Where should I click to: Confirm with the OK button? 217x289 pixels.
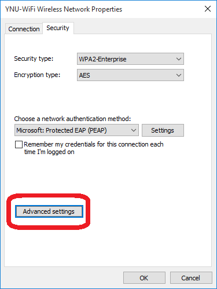tap(144, 278)
